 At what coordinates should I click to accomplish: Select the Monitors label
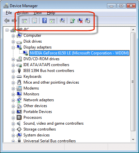click(x=31, y=94)
